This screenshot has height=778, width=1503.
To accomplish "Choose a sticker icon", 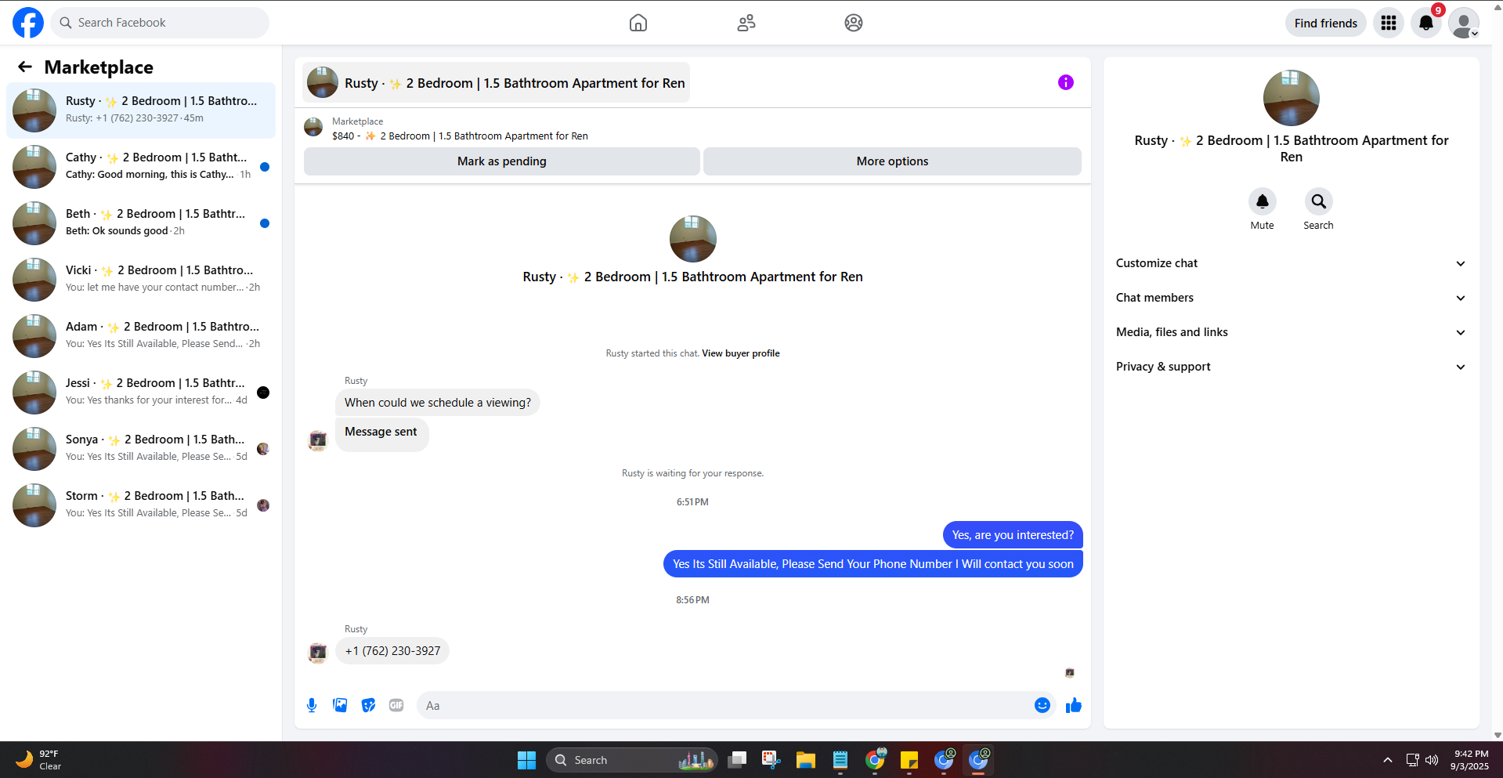I will tap(368, 705).
